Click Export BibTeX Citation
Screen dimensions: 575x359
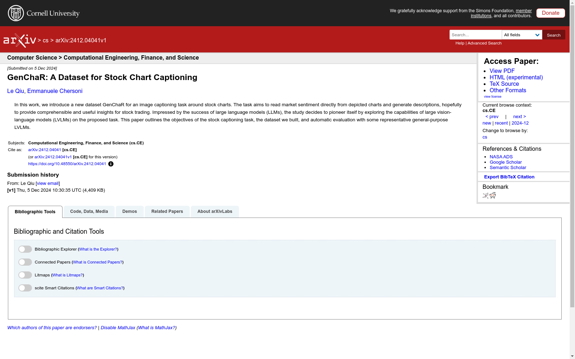tap(509, 177)
